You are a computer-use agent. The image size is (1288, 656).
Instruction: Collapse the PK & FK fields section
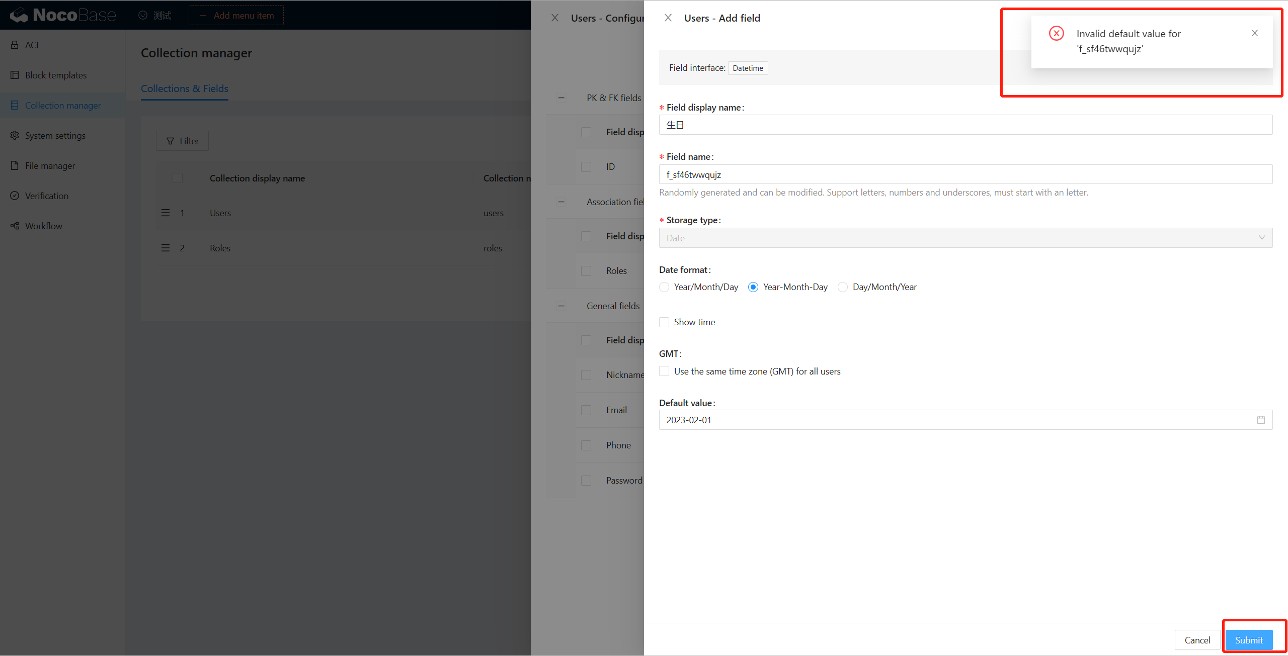pyautogui.click(x=561, y=98)
